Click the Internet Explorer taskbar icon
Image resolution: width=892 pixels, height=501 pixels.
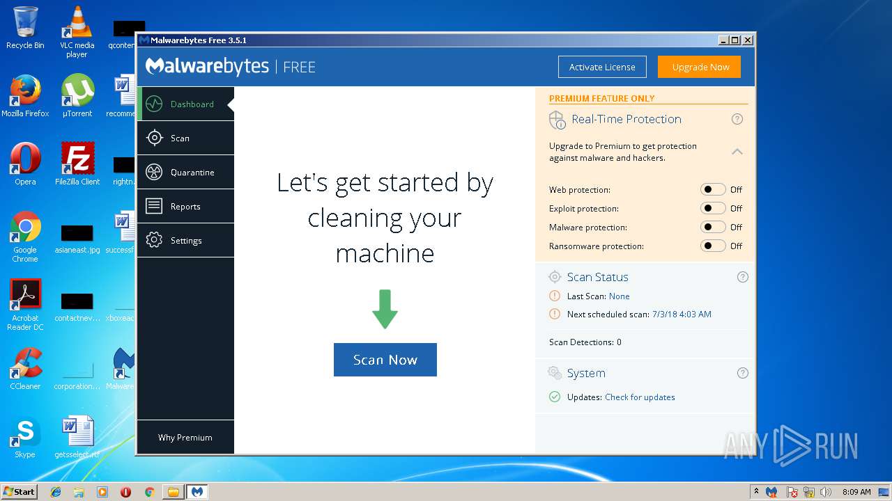click(x=56, y=492)
